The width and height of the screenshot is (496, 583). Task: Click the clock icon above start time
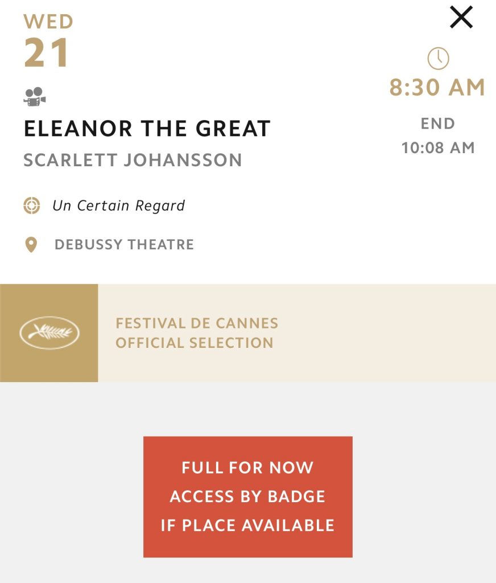tap(438, 58)
